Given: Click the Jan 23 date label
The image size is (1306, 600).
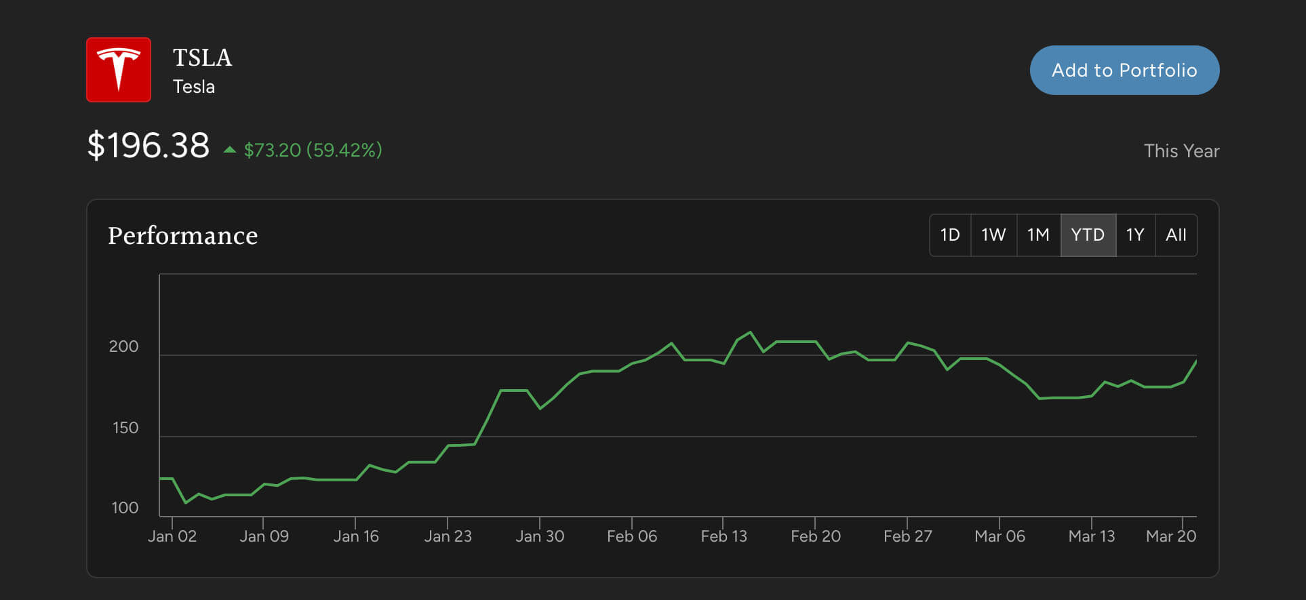Looking at the screenshot, I should (448, 536).
